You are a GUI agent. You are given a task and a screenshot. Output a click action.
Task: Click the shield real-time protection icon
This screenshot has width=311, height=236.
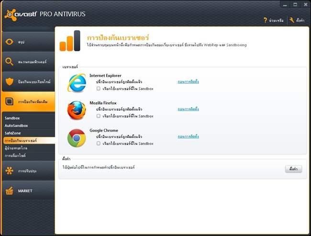point(9,81)
